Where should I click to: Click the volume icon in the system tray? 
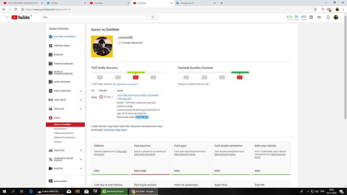tap(317, 191)
